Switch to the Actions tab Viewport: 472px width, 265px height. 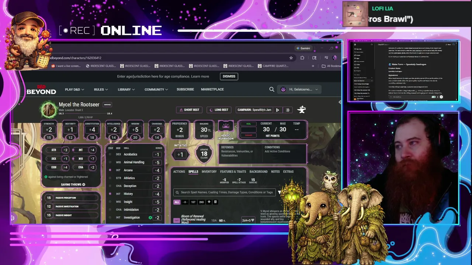(x=179, y=172)
